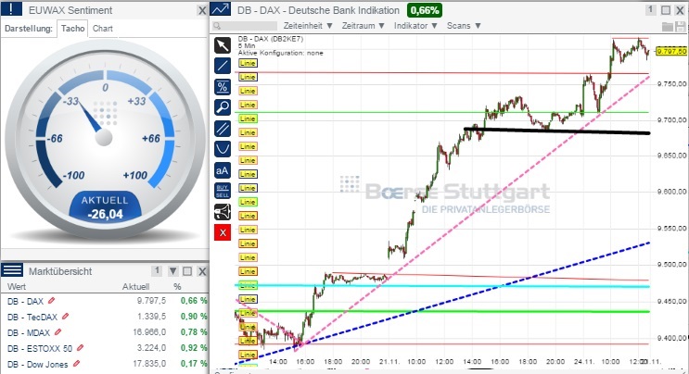Close the DB - DAX chart window
689x374 pixels.
pos(680,10)
